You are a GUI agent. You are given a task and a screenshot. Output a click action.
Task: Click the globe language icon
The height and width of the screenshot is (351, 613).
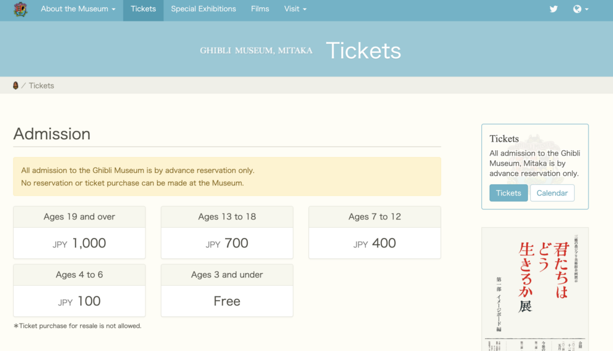coord(576,9)
